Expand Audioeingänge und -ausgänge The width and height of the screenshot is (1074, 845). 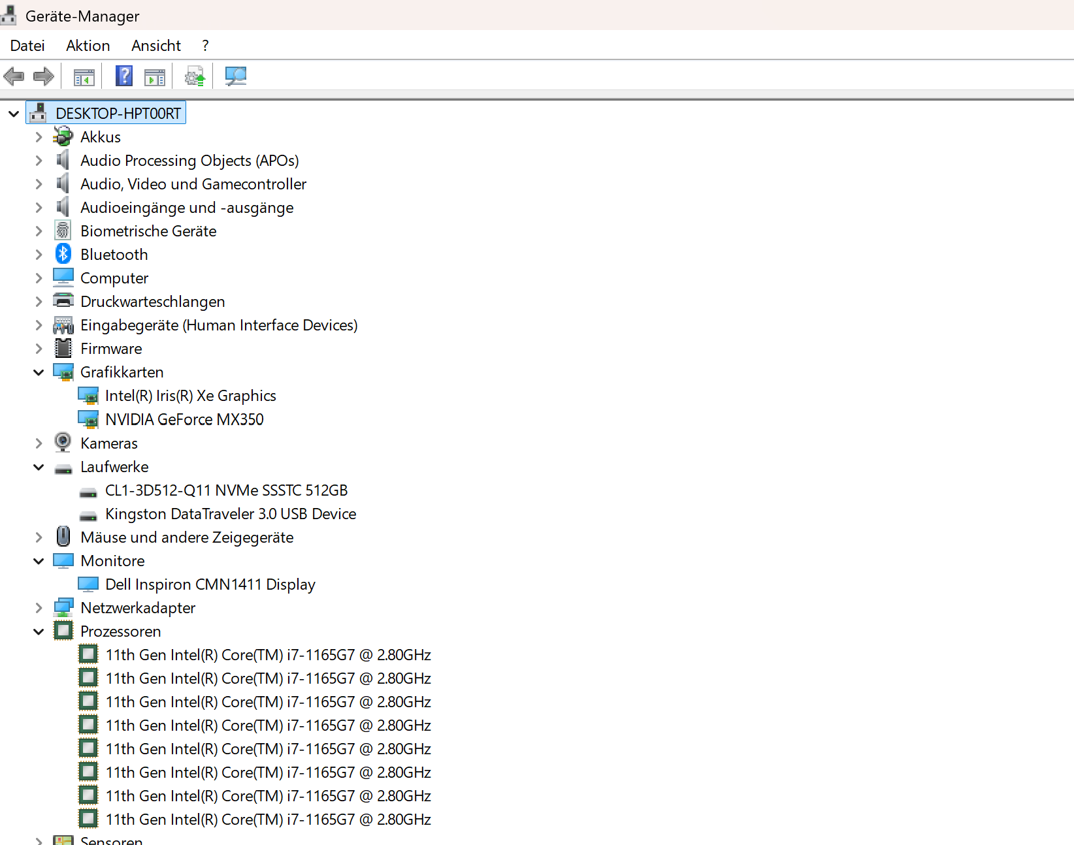[x=39, y=208]
